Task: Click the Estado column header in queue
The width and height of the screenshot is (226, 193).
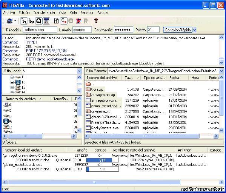Action: (x=215, y=150)
